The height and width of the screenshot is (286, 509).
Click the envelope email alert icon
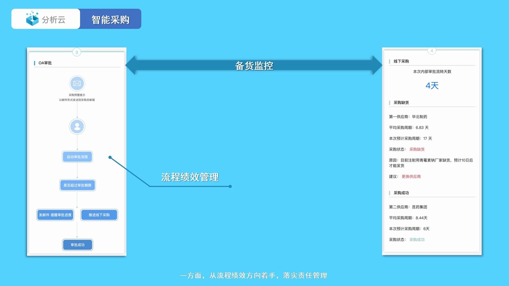77,83
